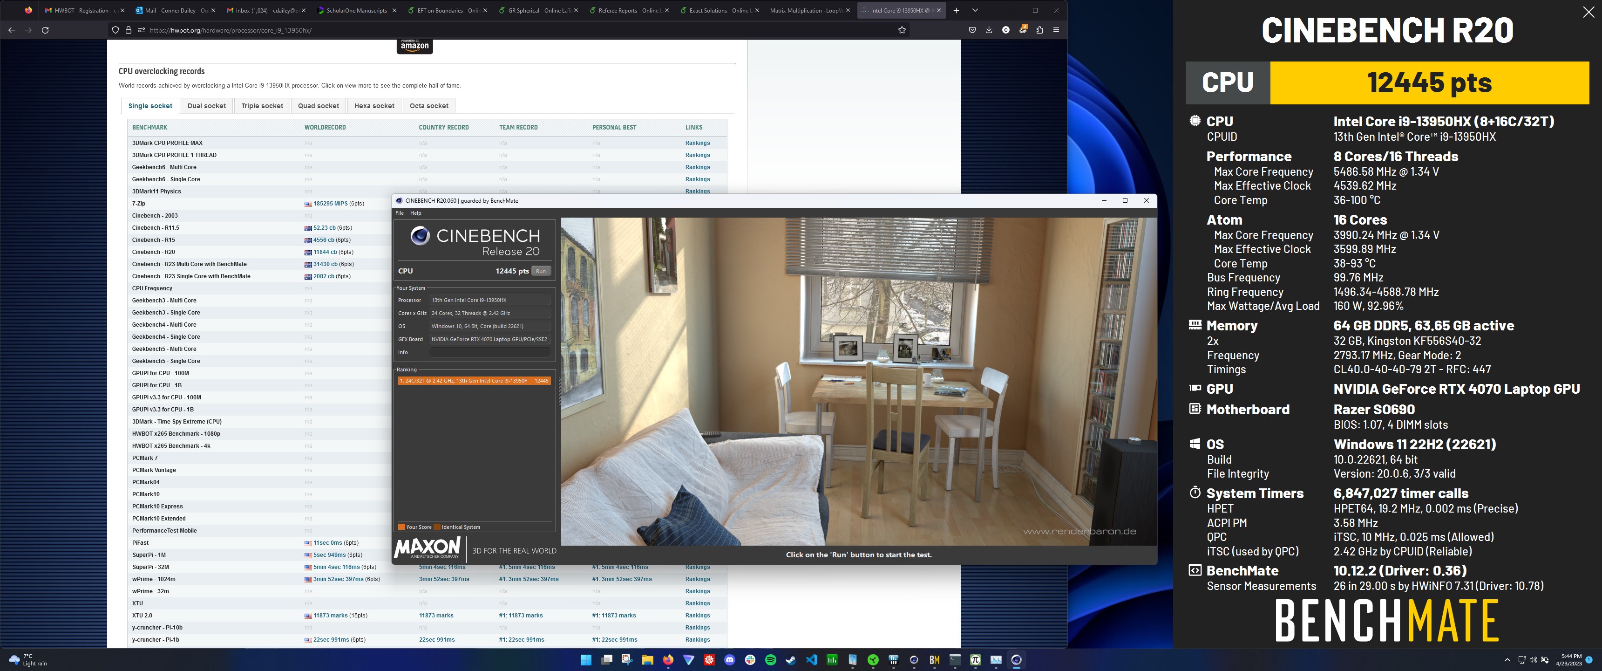Open Firefox downloads panel
Screen dimensions: 1602x671
989,30
